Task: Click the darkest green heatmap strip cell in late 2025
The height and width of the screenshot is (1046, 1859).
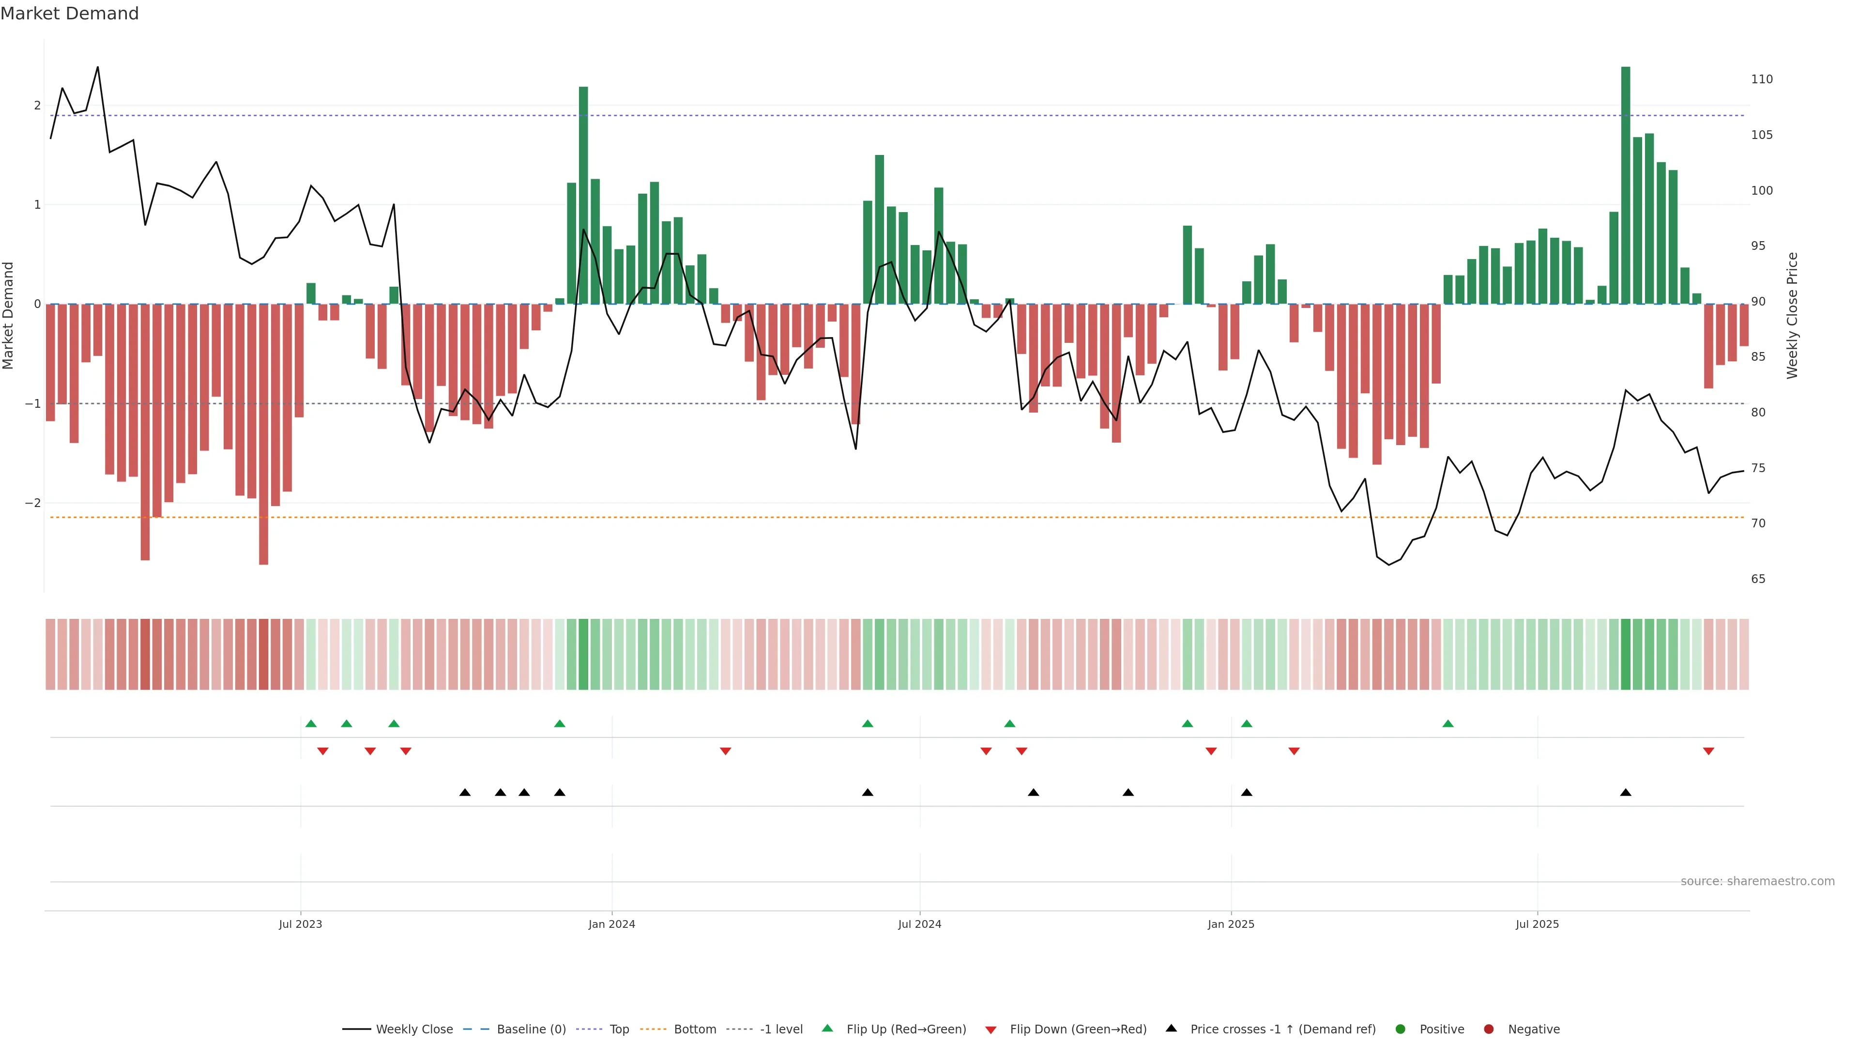Action: click(x=1625, y=654)
